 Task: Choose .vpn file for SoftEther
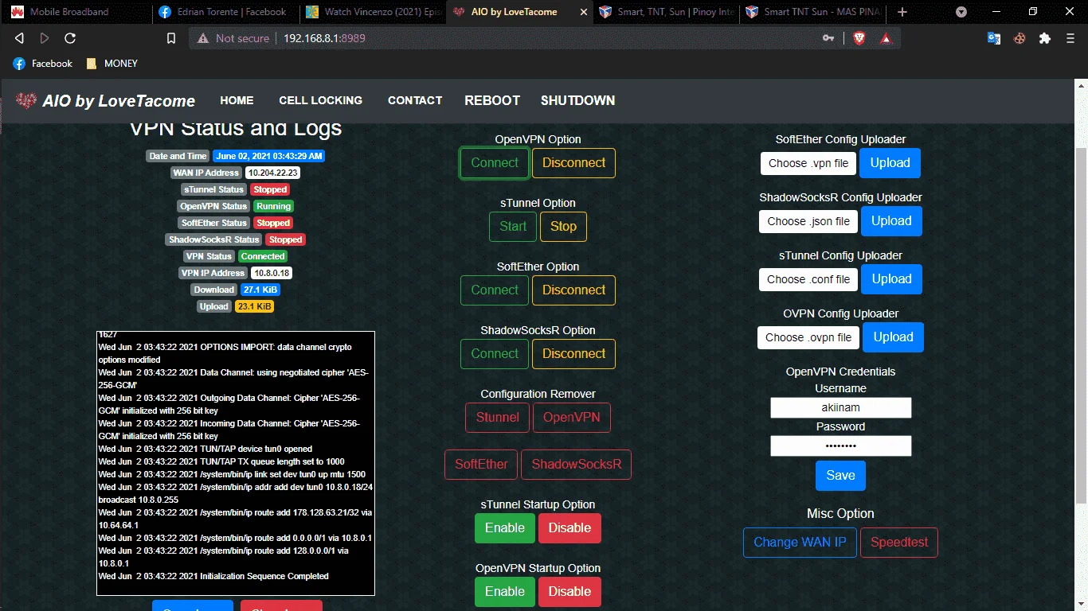(808, 163)
